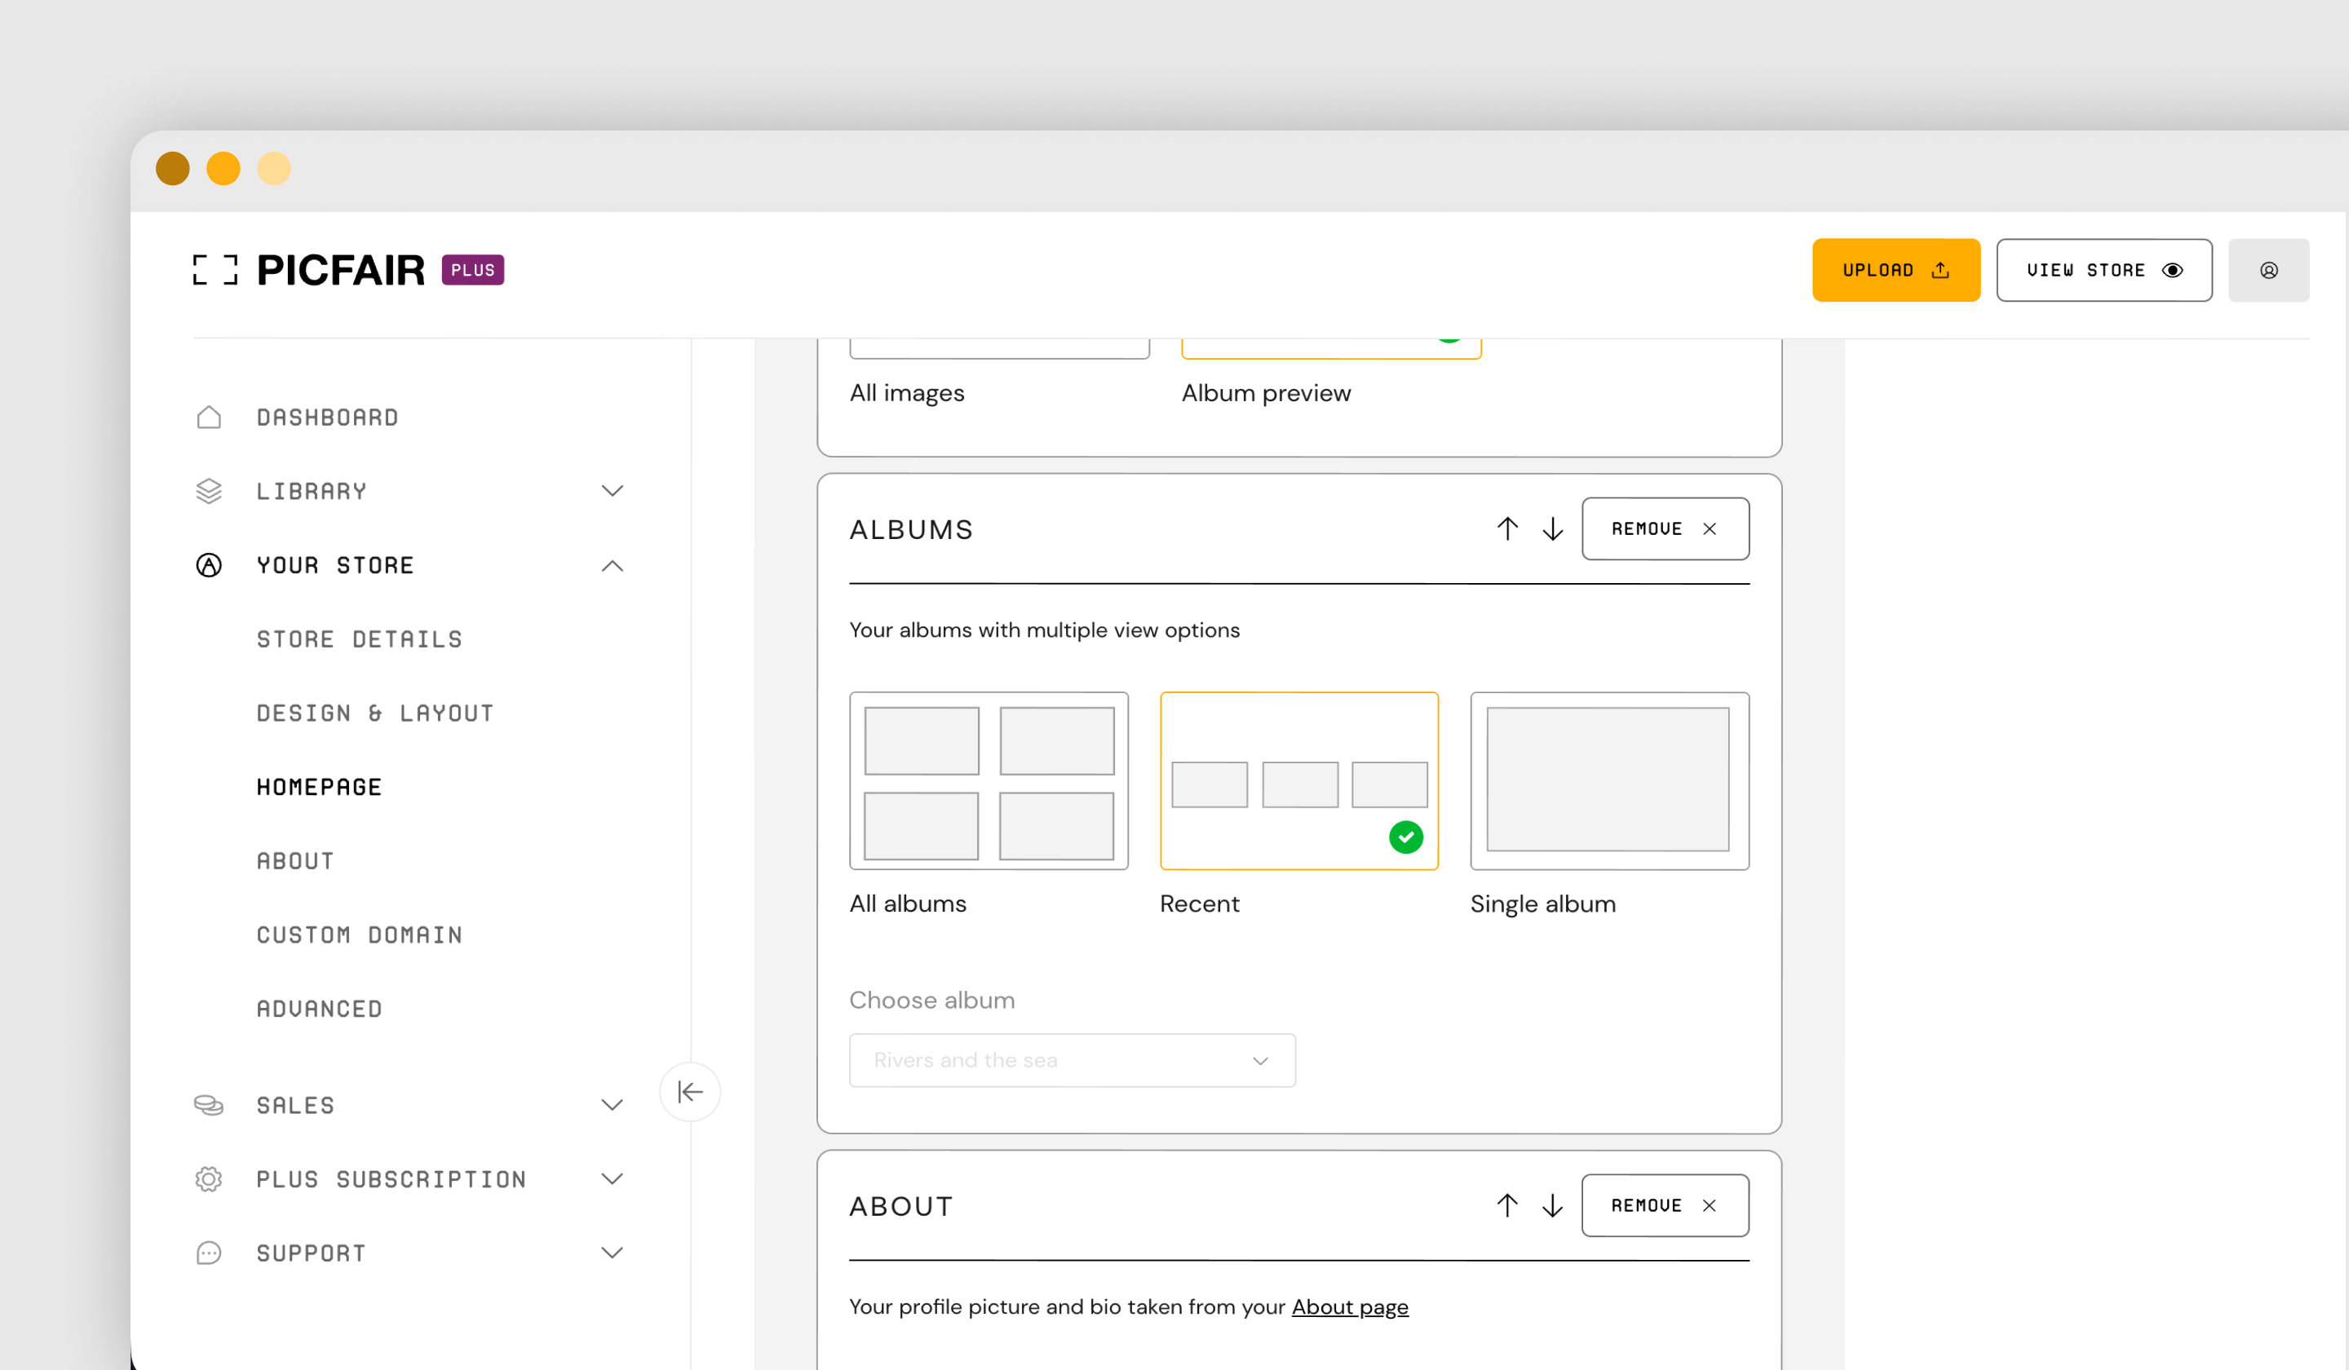Move the About section down
Viewport: 2349px width, 1370px height.
pos(1552,1205)
